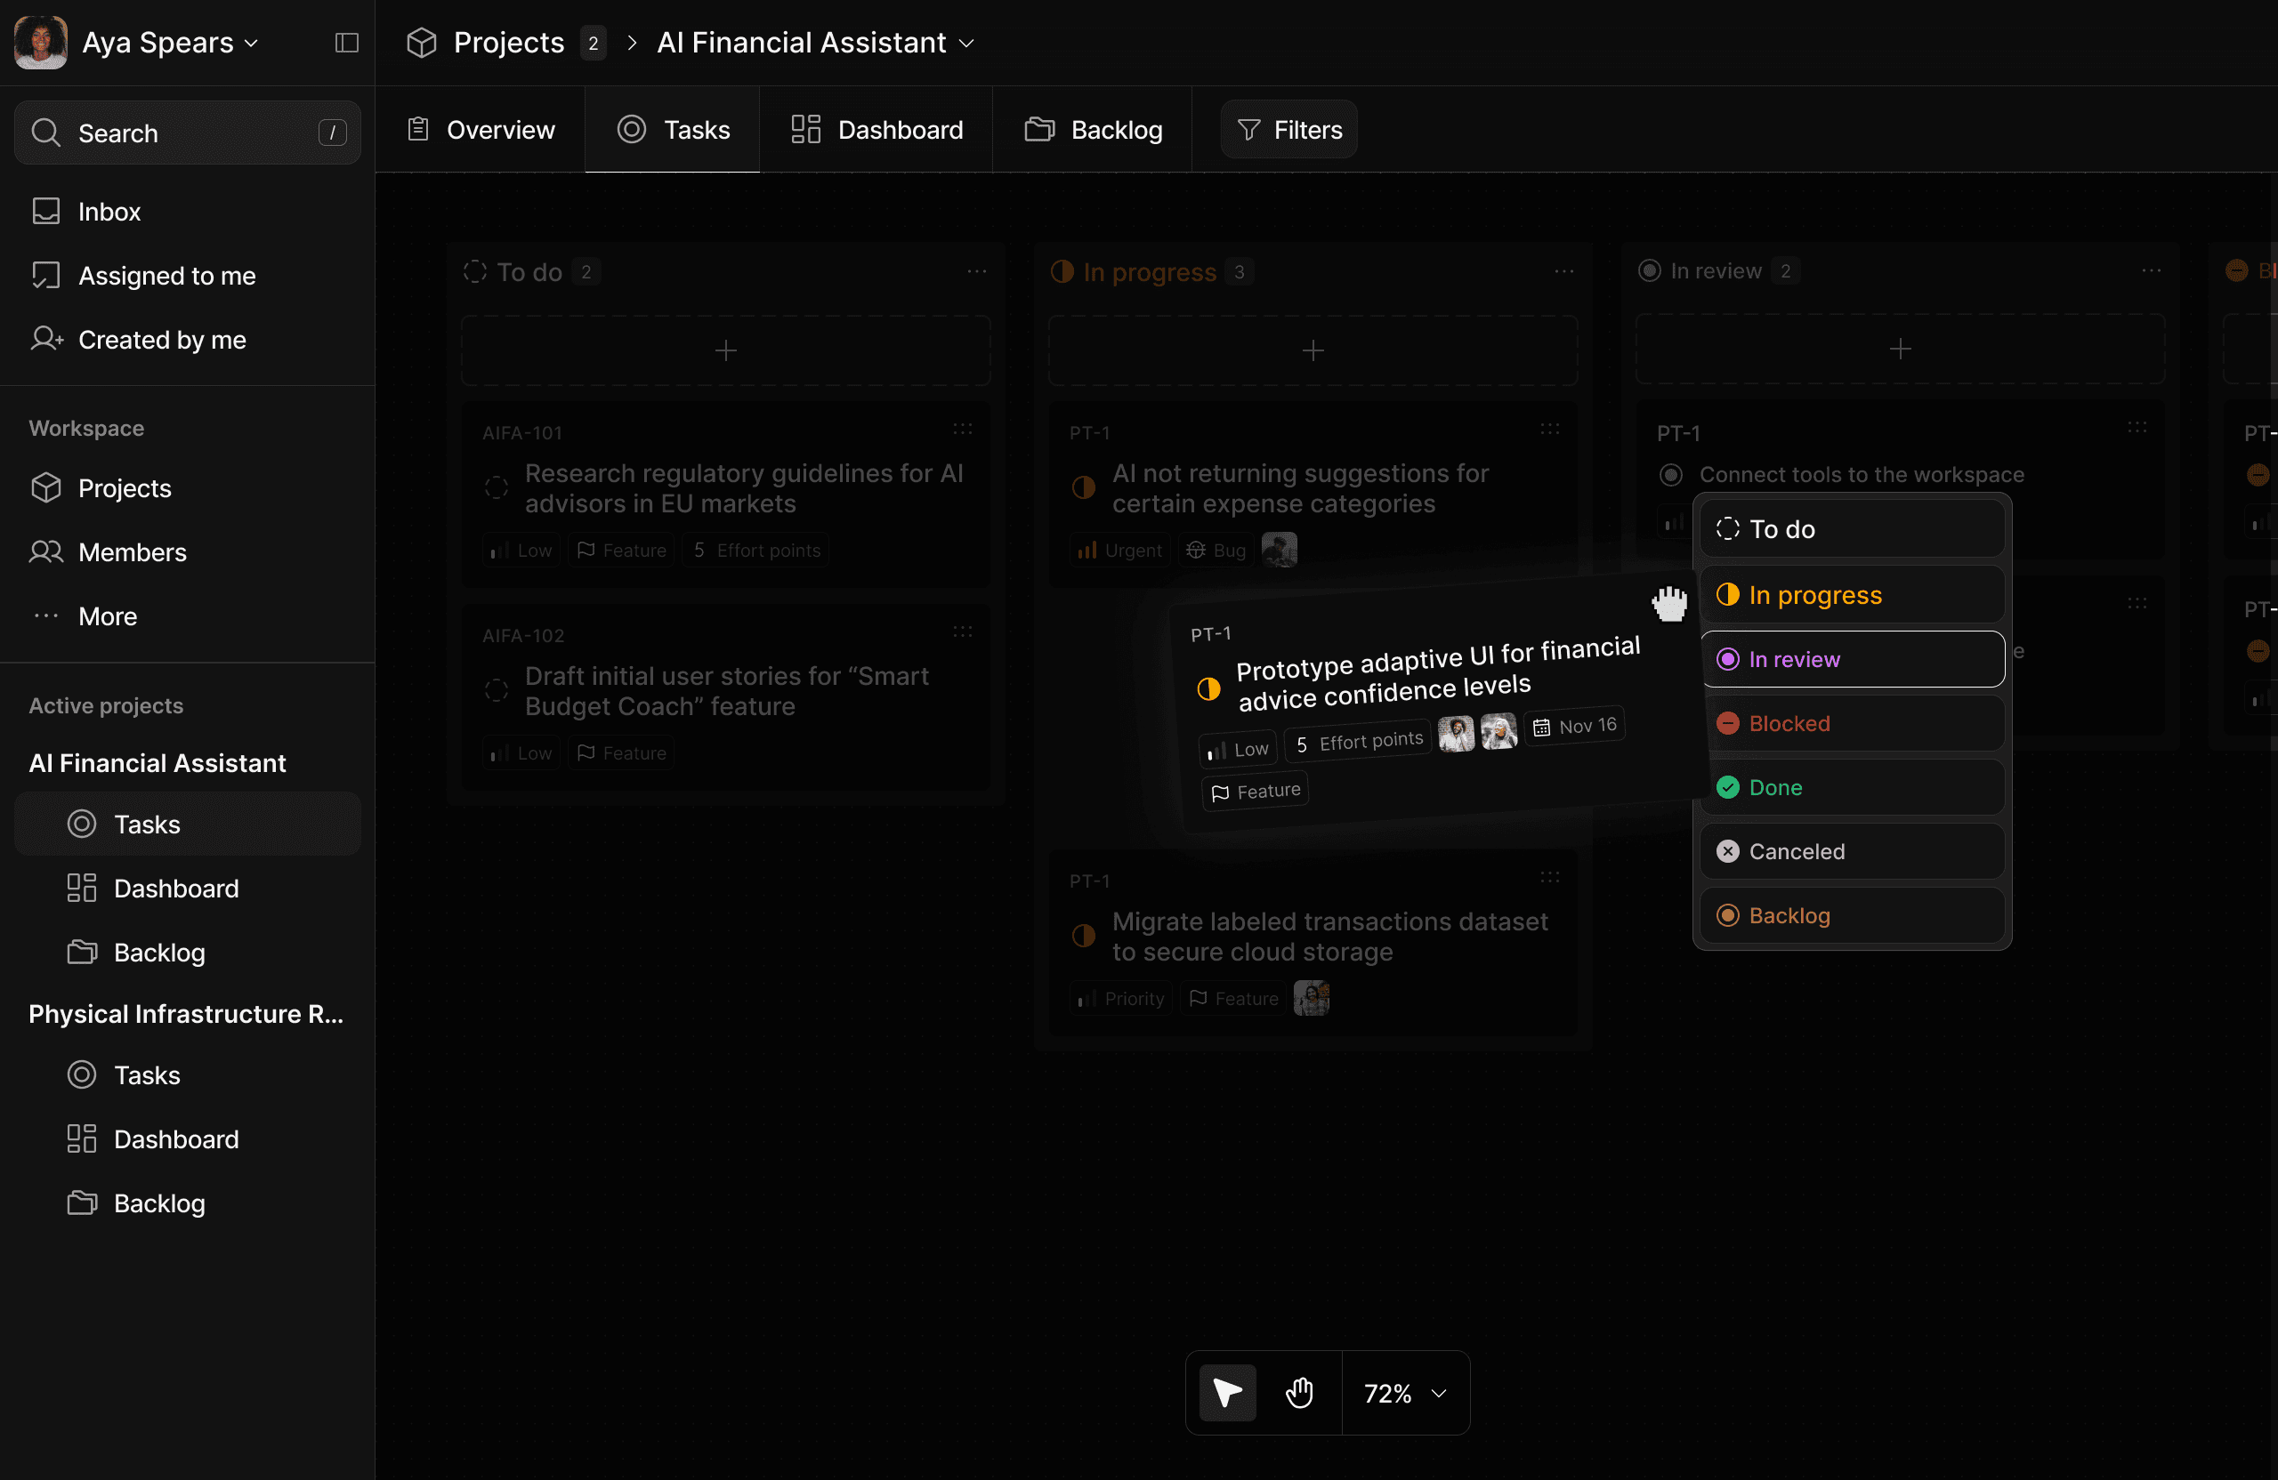Select the hand pan tool
Viewport: 2278px width, 1480px height.
coord(1299,1392)
